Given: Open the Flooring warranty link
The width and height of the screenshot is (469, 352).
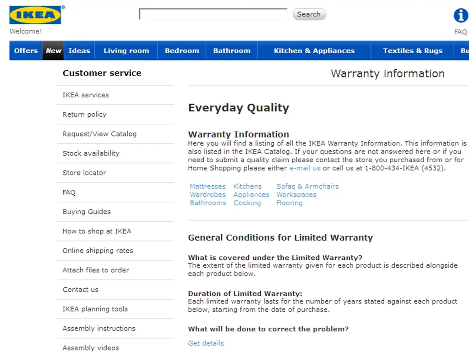Looking at the screenshot, I should (x=289, y=203).
